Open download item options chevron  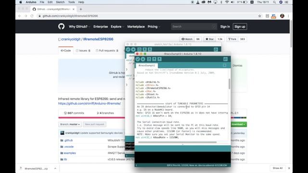click(x=55, y=168)
